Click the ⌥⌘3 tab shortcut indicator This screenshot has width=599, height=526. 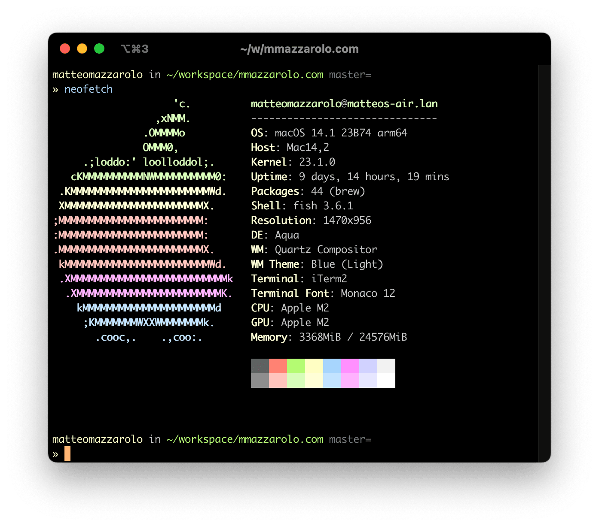[135, 48]
